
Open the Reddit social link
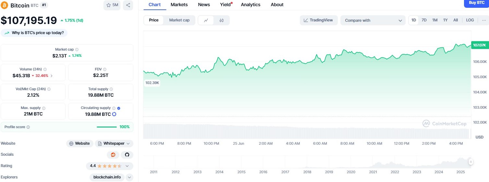[113, 155]
